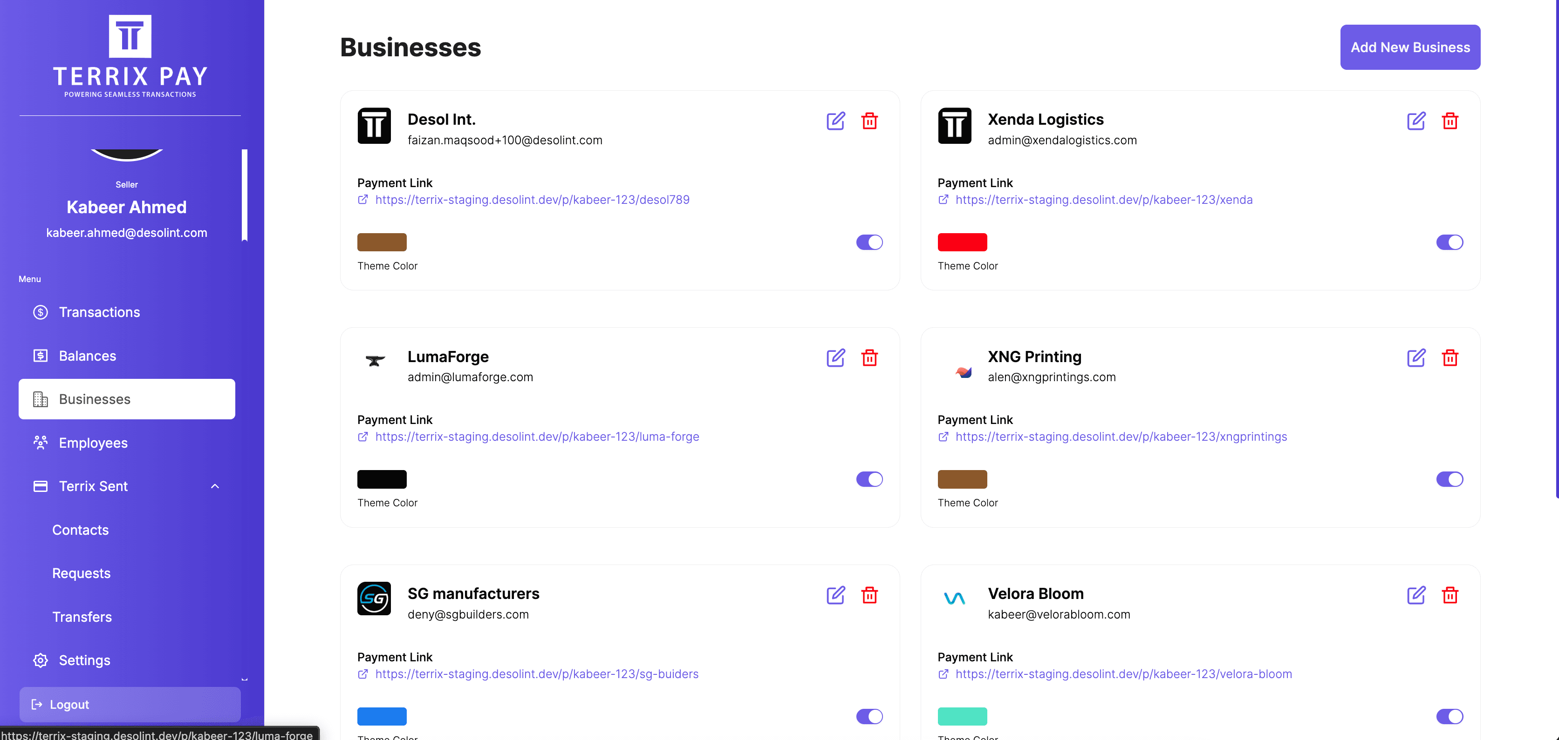
Task: Click Desol Int. brown theme color swatch
Action: tap(382, 242)
